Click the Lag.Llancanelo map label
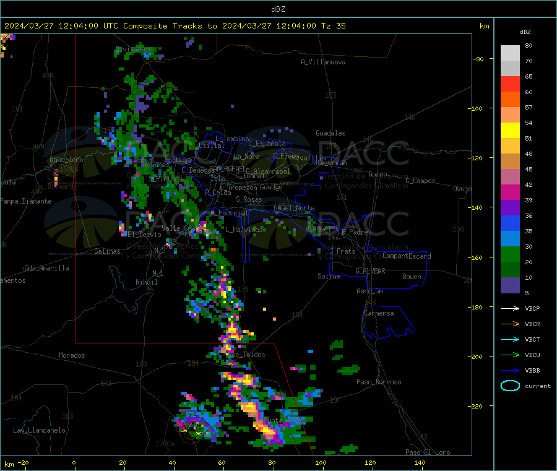Screen dimensions: 557x471 [39, 430]
